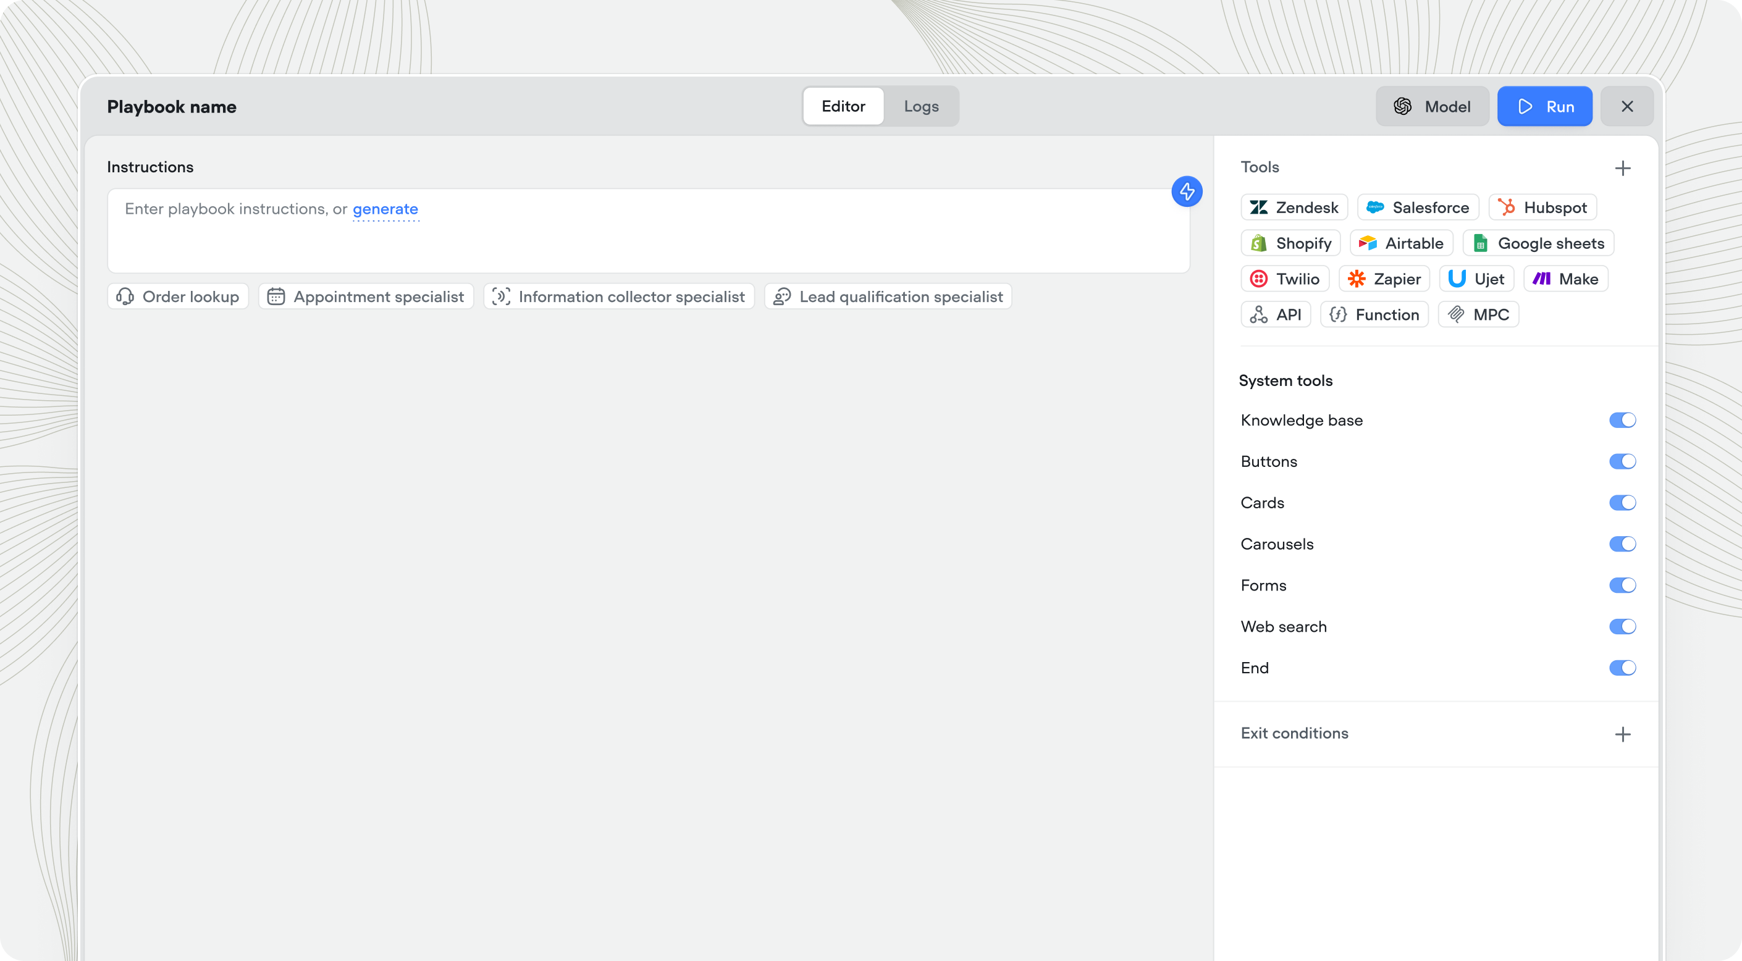
Task: Select the Appointment specialist chip
Action: 366,296
